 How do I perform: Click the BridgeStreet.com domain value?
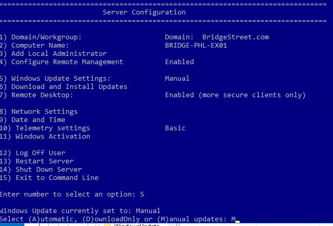[x=235, y=37]
